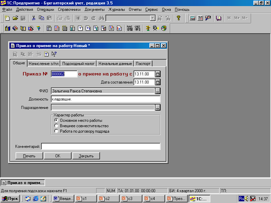Open the Windows Пуск start button
Viewport: 271px width, 203px height.
[10, 199]
